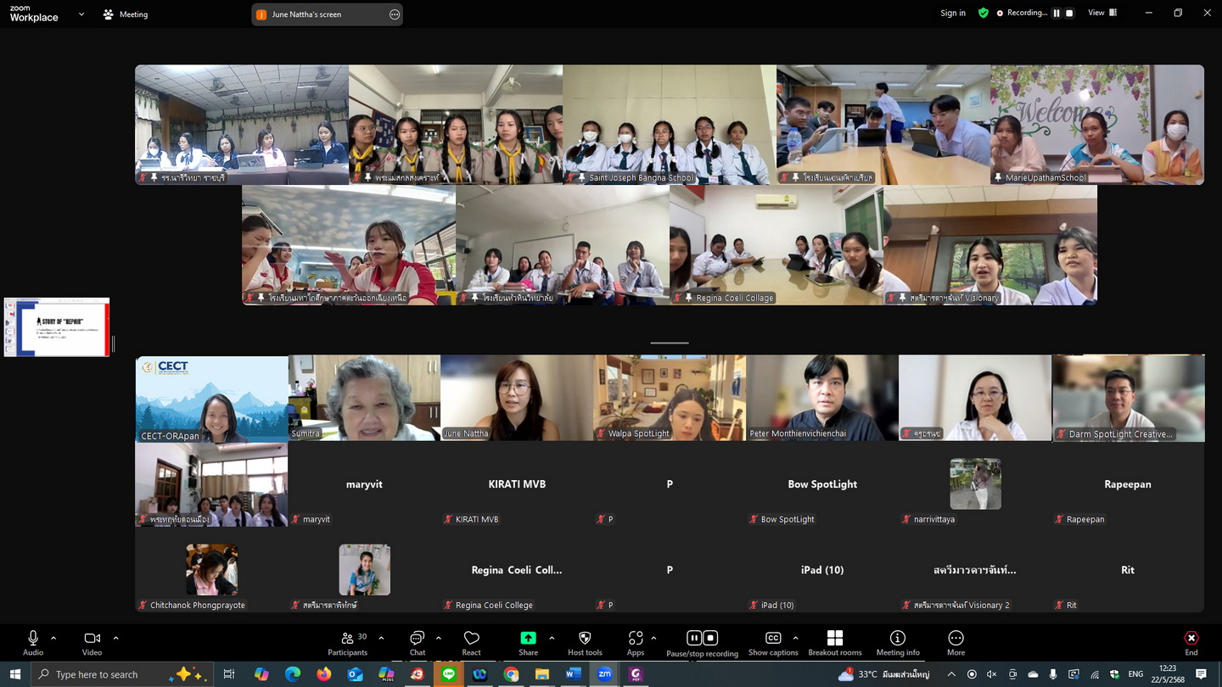This screenshot has height=687, width=1222.
Task: Expand video options arrow beside Video
Action: [x=115, y=638]
